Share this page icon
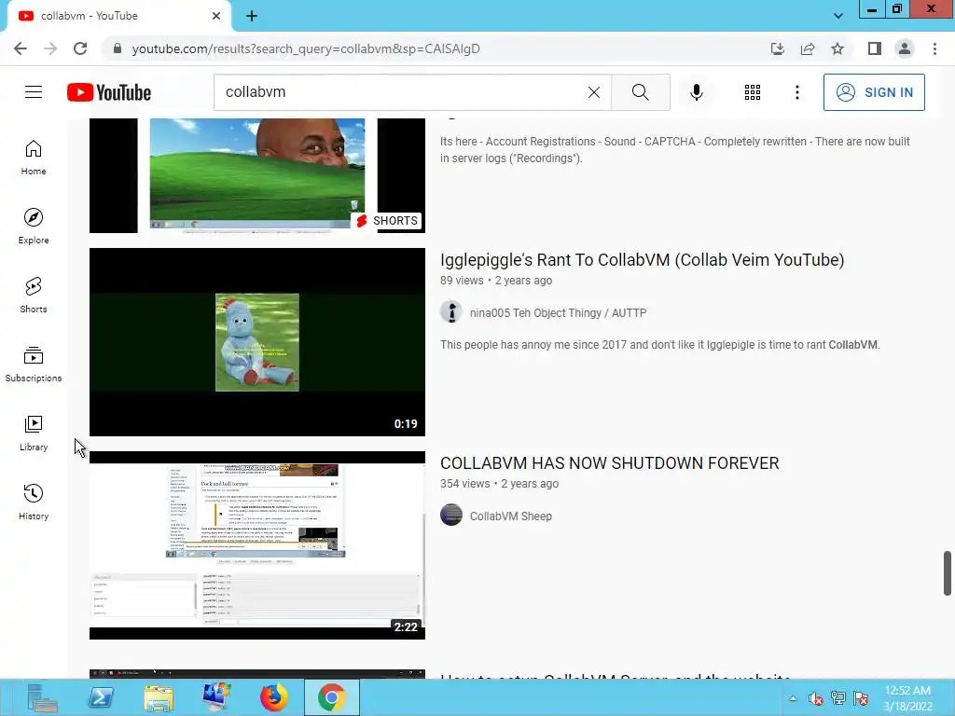955x716 pixels. coord(808,48)
